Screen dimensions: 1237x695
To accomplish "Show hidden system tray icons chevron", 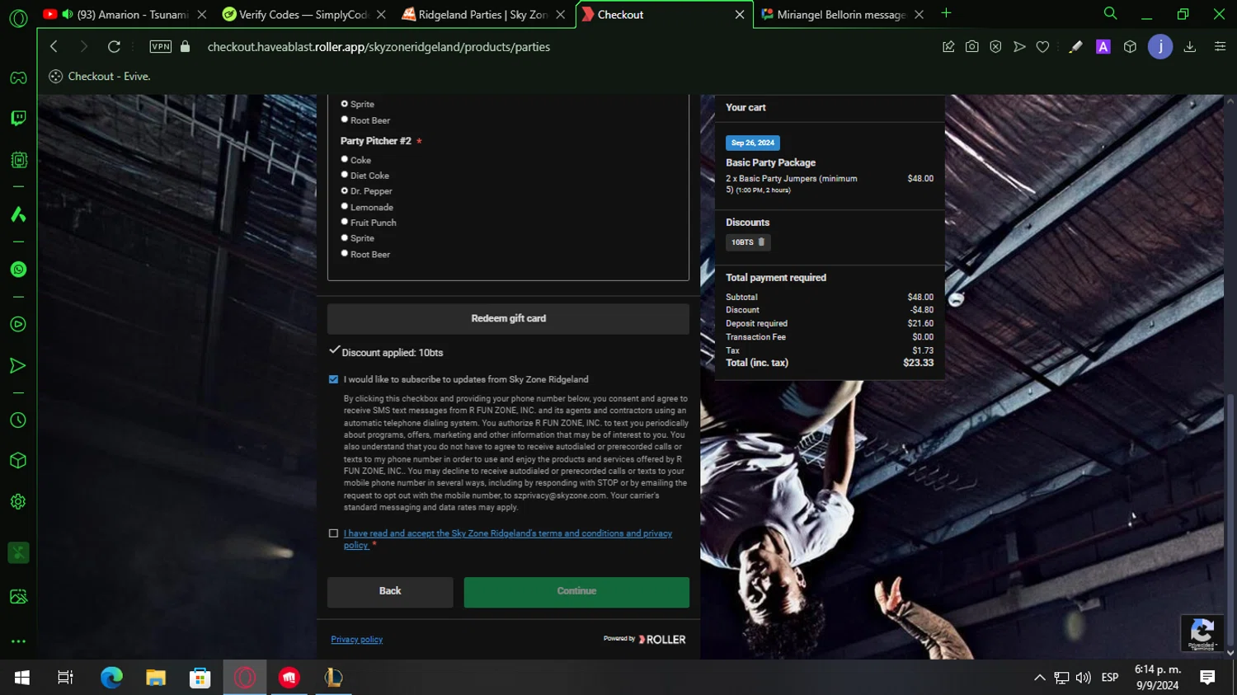I will 1039,678.
